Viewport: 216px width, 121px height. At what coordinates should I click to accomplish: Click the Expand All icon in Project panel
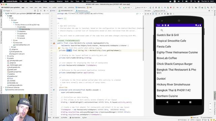pos(38,10)
